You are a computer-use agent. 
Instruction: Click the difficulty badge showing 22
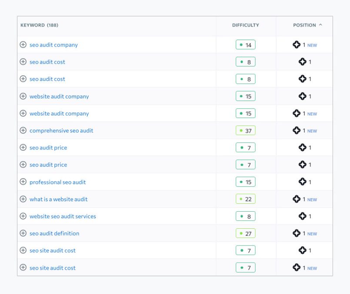pyautogui.click(x=246, y=199)
